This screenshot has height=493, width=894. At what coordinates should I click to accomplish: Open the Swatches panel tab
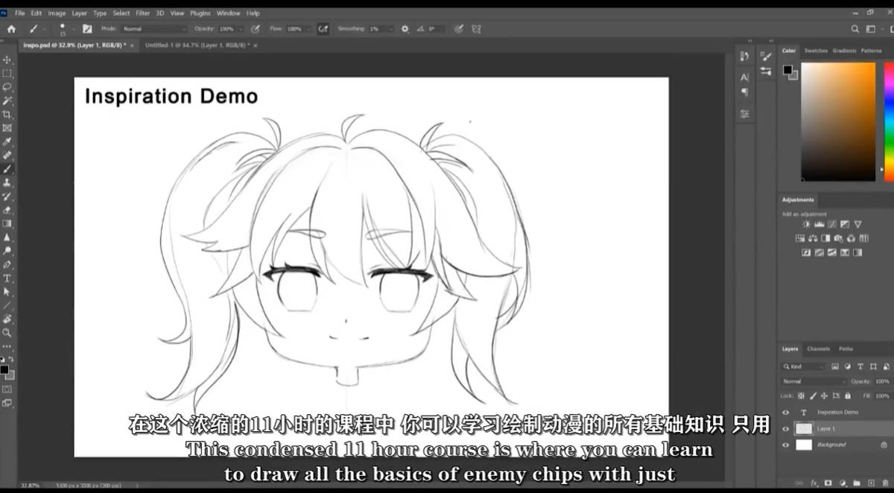(x=816, y=51)
